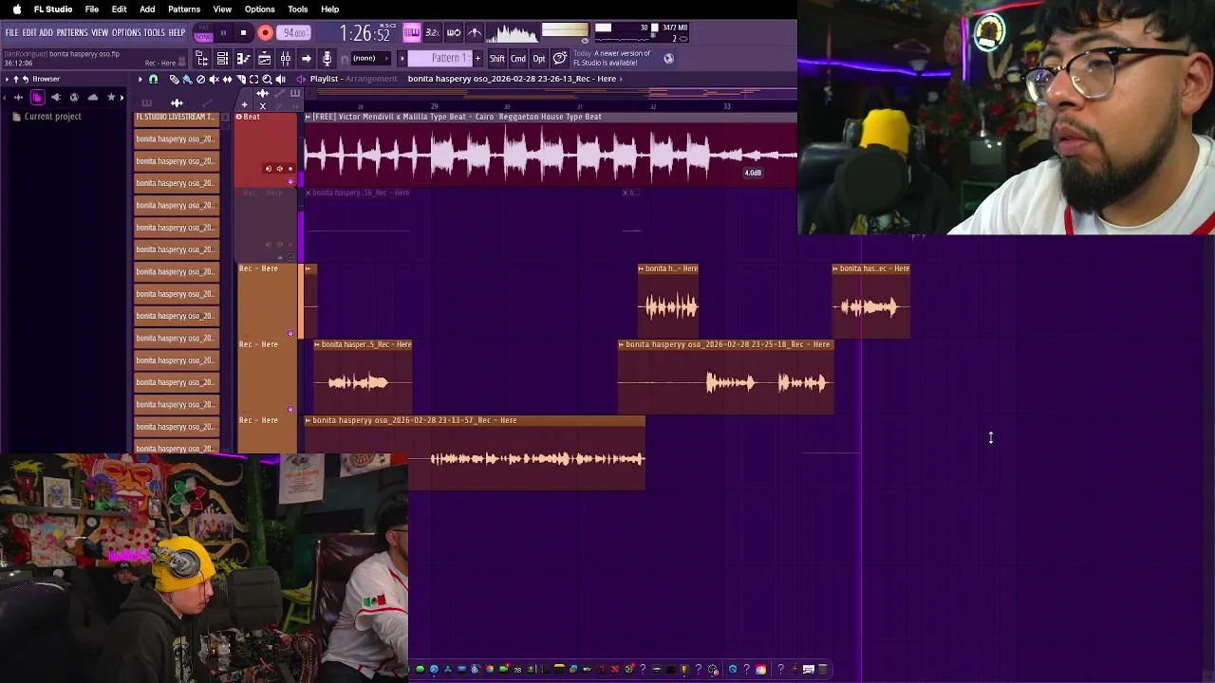Expand the pattern arrow left of Pattern 1
1215x683 pixels.
click(402, 59)
